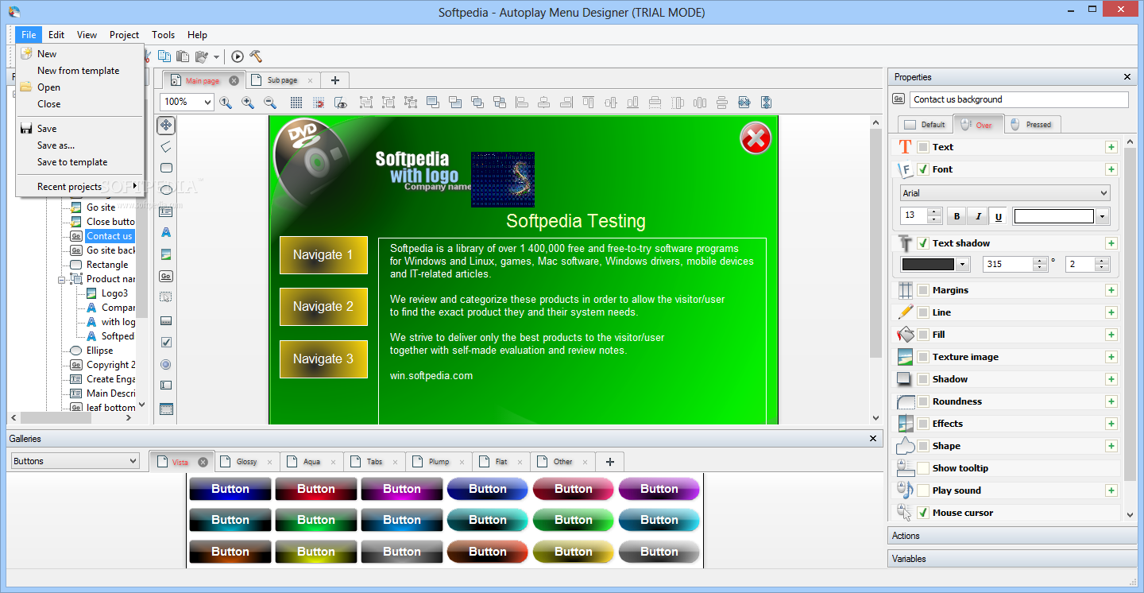Enable the Texture image checkbox
Screen dimensions: 1144x593
tap(922, 357)
